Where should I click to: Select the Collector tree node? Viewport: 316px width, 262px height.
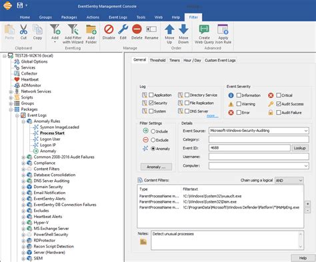[x=29, y=73]
